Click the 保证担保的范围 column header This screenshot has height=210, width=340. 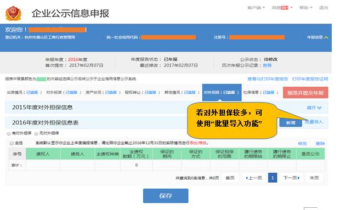224,154
